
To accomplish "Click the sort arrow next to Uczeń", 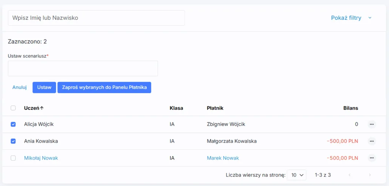I will [42, 108].
